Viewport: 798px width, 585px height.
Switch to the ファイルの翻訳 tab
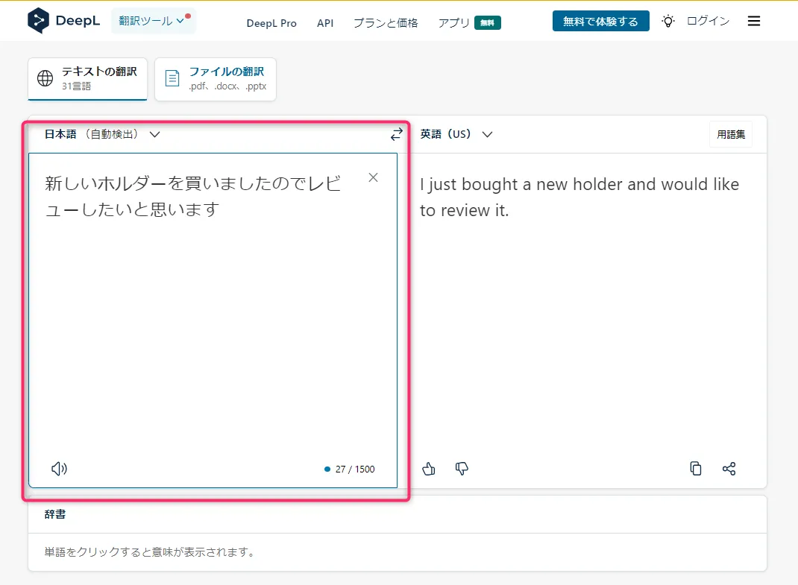pos(216,78)
